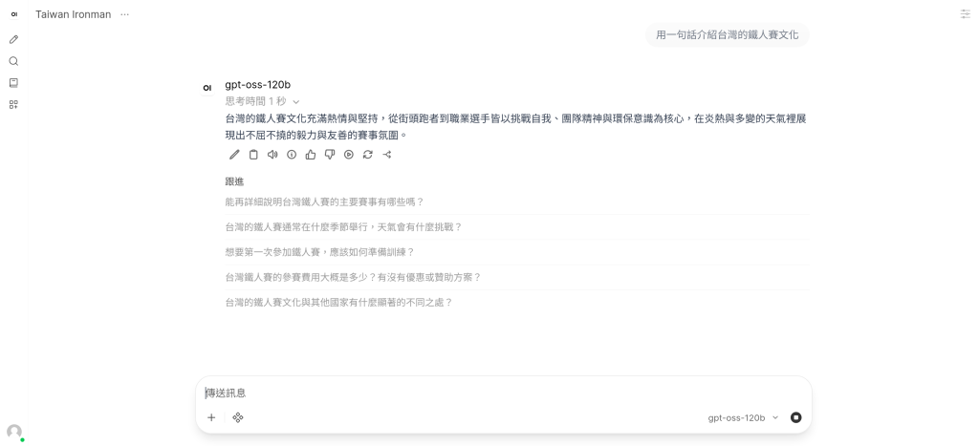Click the user message 用一句話介紹台灣的鐵人賽文化
This screenshot has height=446, width=979.
point(728,35)
